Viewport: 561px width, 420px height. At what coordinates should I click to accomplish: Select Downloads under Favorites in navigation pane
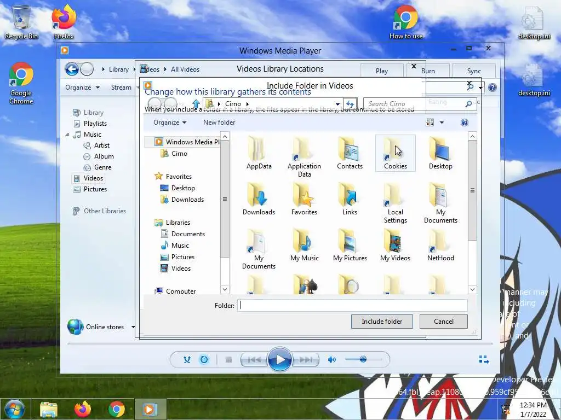(x=182, y=200)
